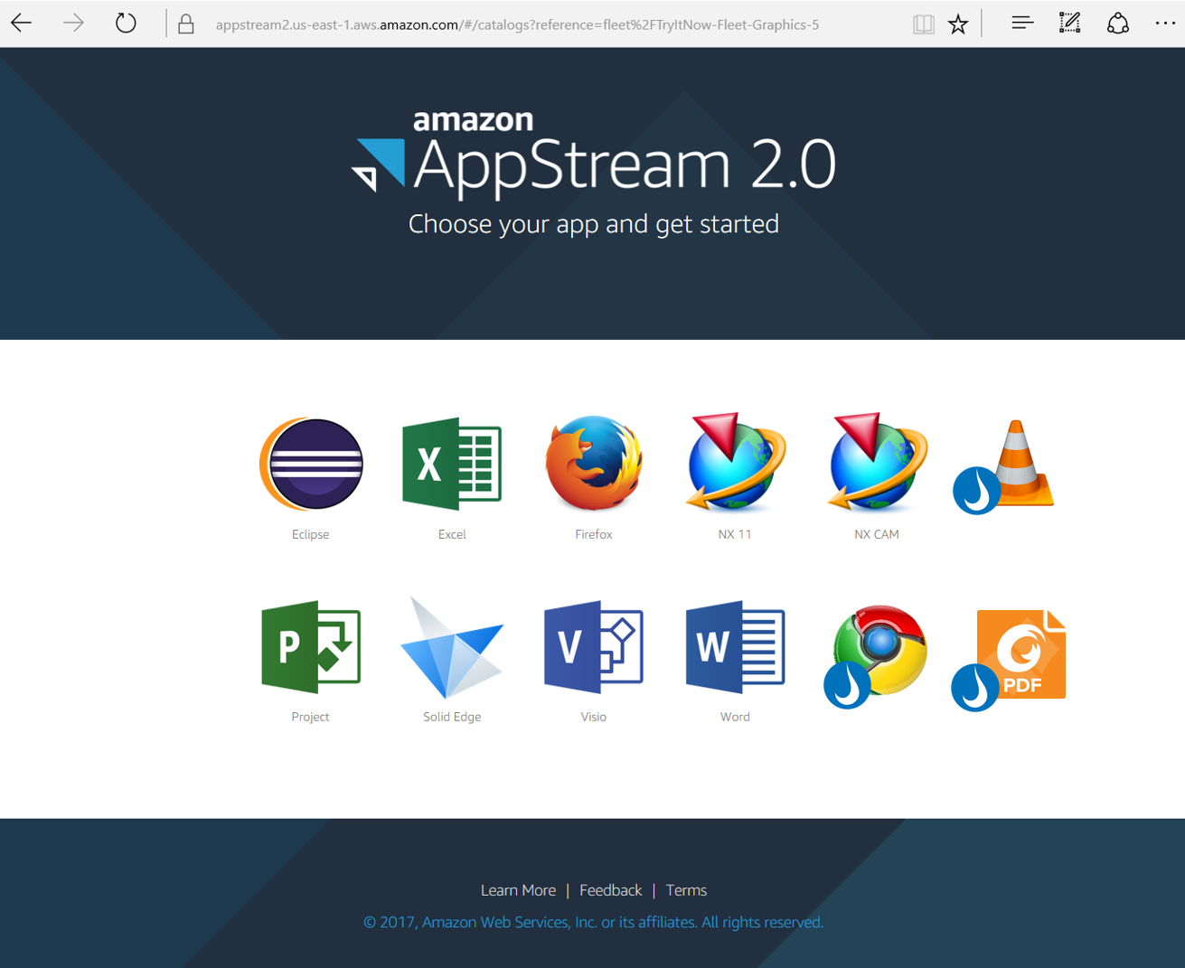Click the Eclipse text label

pos(310,534)
